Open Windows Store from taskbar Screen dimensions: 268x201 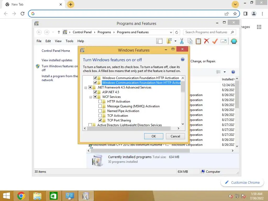pos(53,196)
